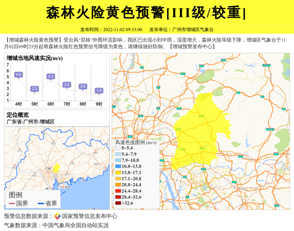
Task: Click the 国家预警信息发布中心 logo icon
Action: click(x=57, y=216)
